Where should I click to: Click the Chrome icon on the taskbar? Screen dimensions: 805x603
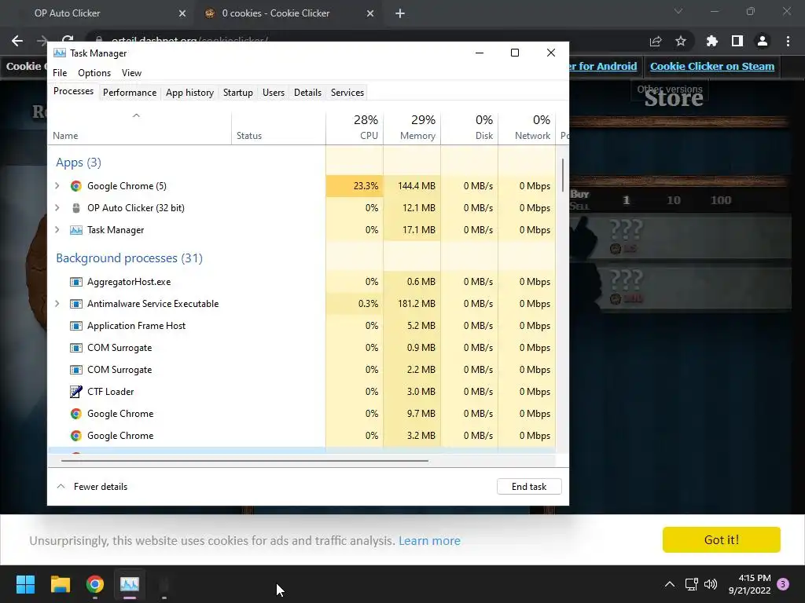coord(95,584)
